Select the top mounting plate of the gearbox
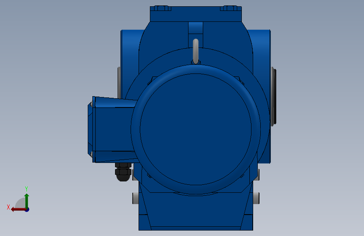364x236 pixels. [x=196, y=14]
